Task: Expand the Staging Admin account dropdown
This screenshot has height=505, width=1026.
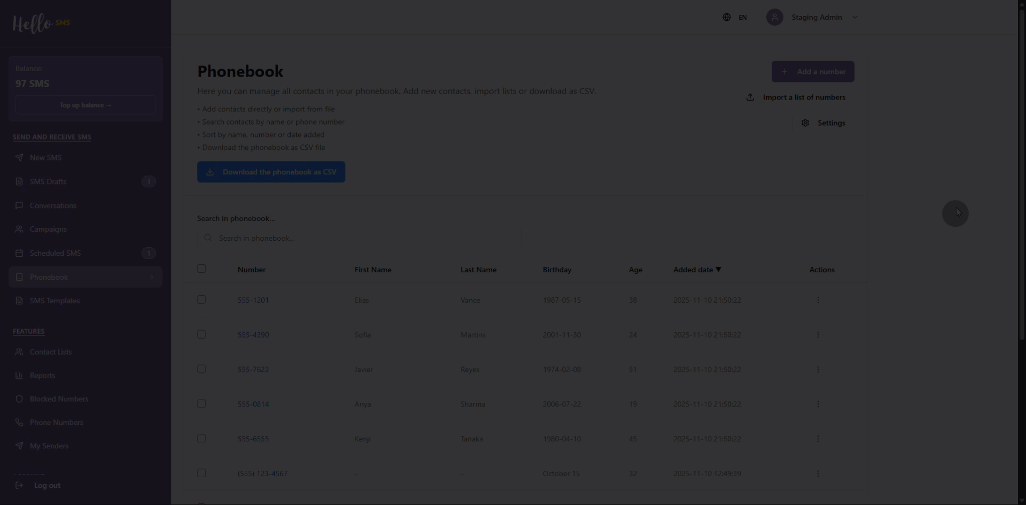Action: pos(855,17)
